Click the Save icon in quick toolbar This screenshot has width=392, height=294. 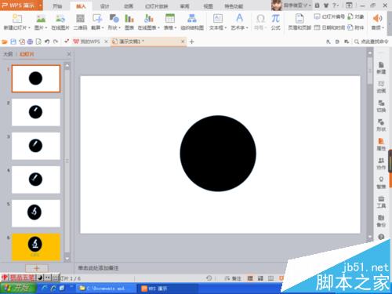(x=13, y=42)
